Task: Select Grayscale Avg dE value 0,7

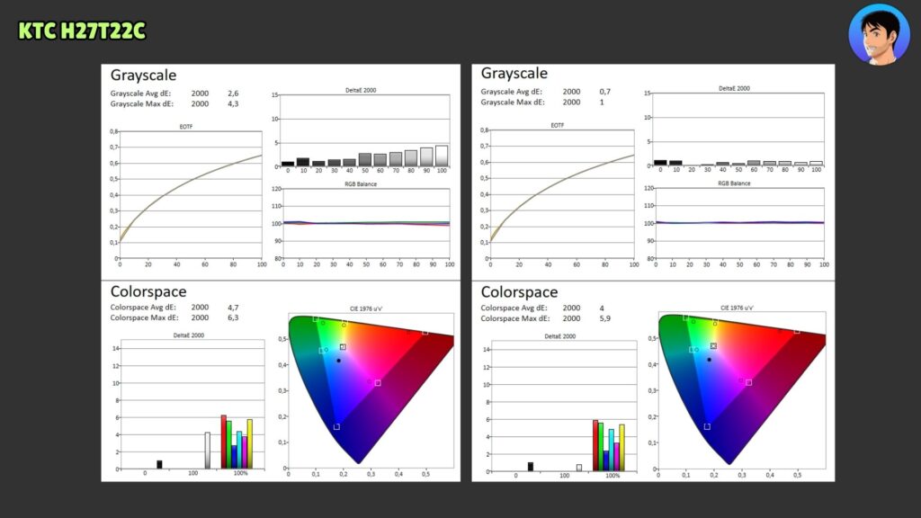Action: (605, 92)
